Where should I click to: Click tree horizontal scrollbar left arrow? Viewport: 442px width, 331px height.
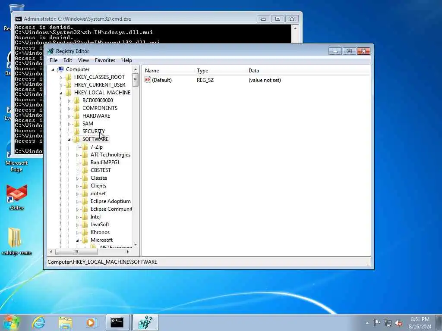pyautogui.click(x=51, y=252)
